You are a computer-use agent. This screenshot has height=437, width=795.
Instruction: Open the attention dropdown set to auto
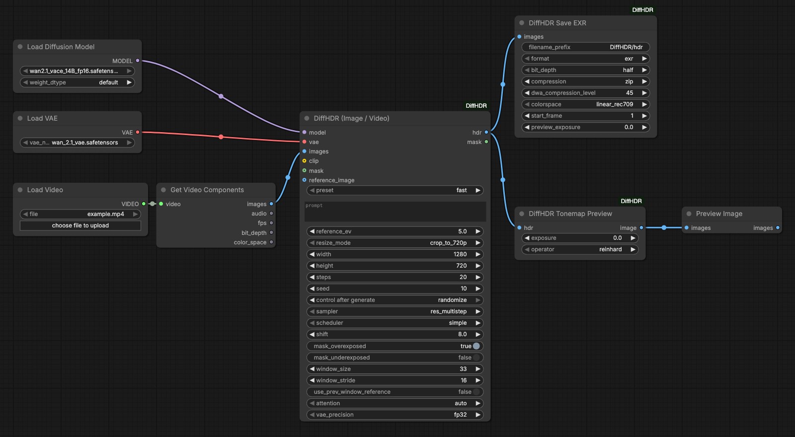pos(395,403)
